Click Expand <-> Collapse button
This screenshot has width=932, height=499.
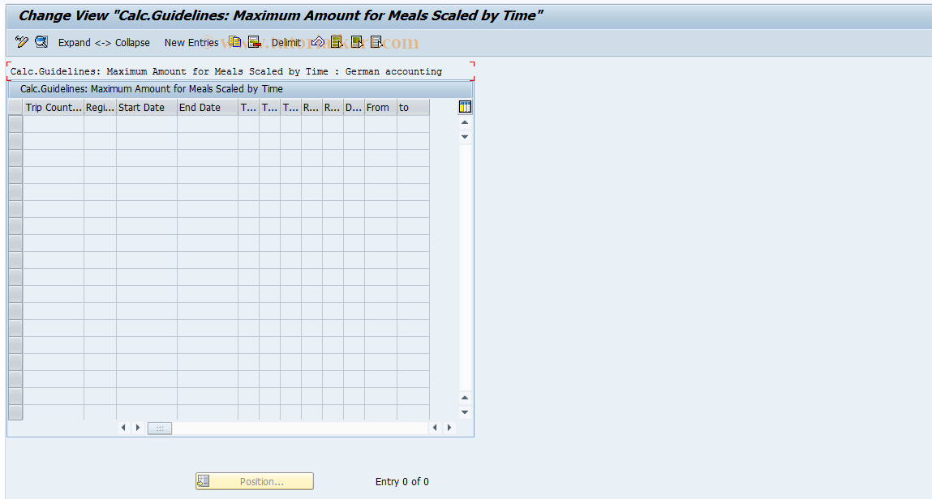tap(104, 43)
